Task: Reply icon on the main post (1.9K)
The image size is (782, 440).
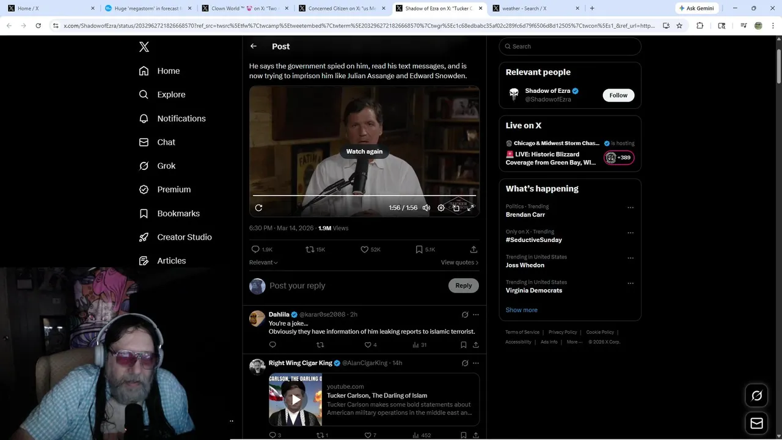Action: tap(261, 249)
